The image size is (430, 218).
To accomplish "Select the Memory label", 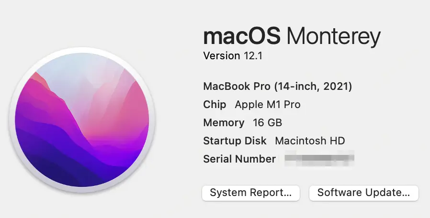I will click(224, 123).
